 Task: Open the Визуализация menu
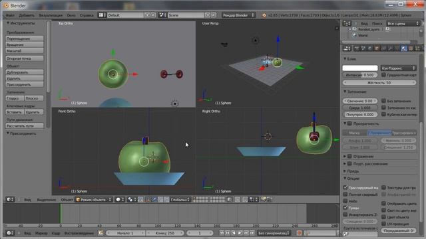point(51,15)
